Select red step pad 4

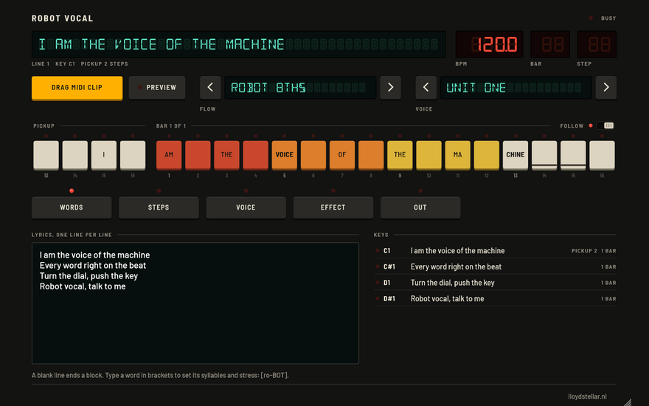(x=255, y=155)
